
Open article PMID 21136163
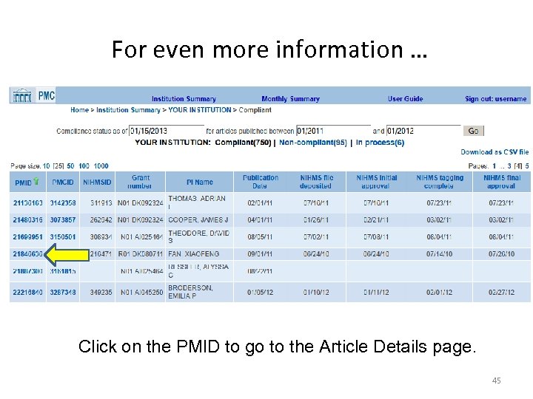tap(28, 203)
